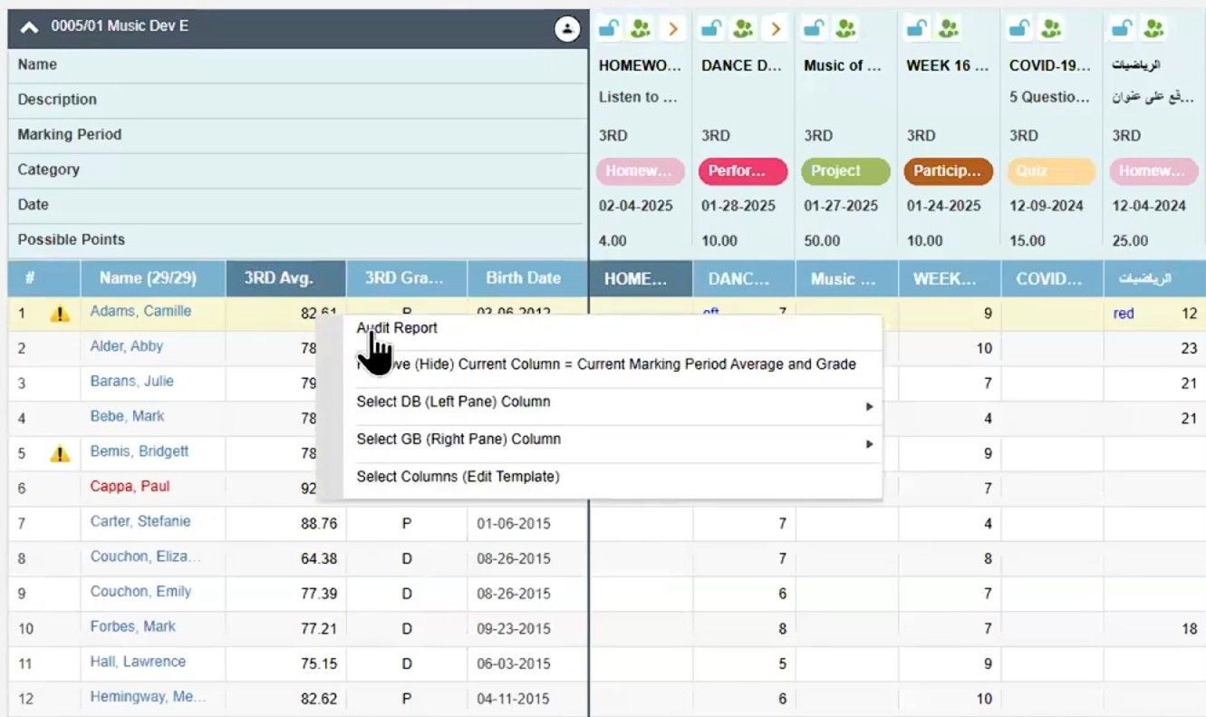Open student group icon for HOMEWO... assignment
Image resolution: width=1206 pixels, height=717 pixels.
[642, 28]
